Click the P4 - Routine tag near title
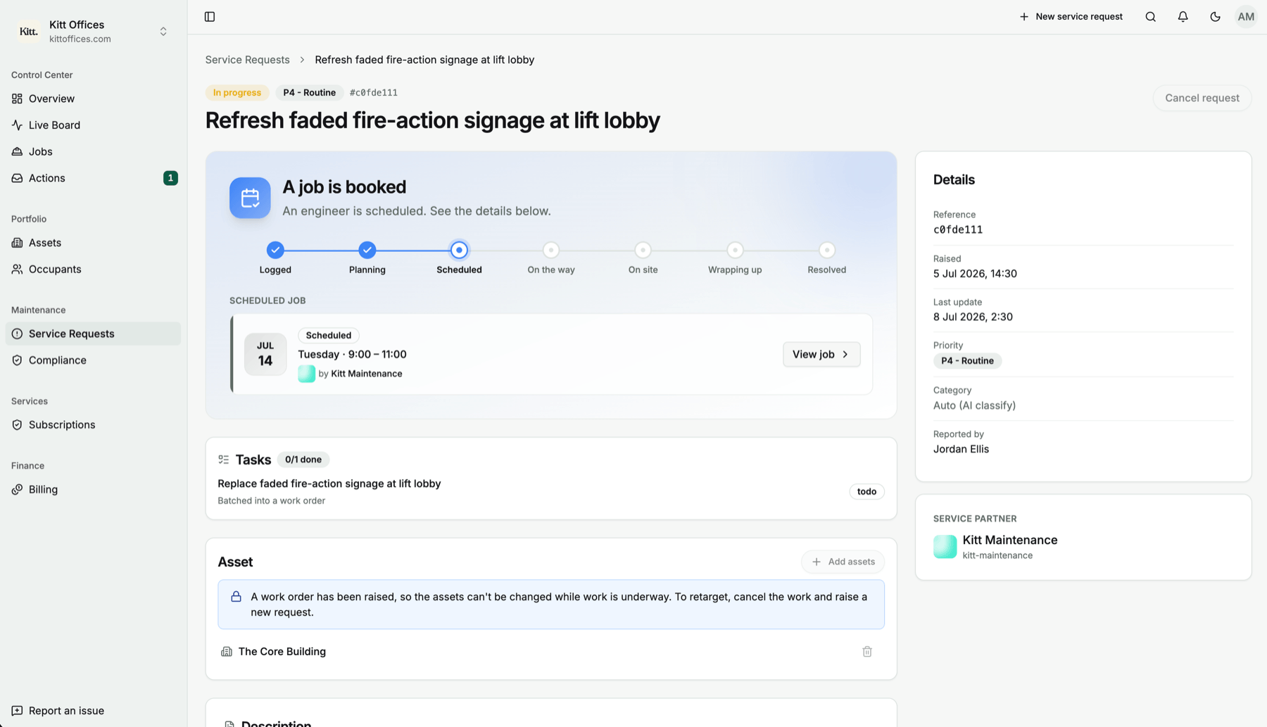The image size is (1267, 727). pyautogui.click(x=309, y=93)
